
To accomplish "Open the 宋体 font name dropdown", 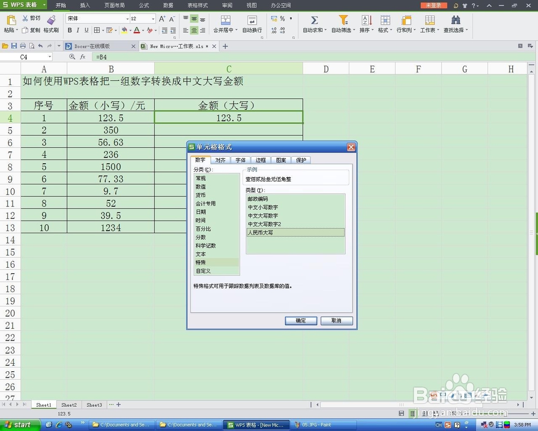I will 128,18.
